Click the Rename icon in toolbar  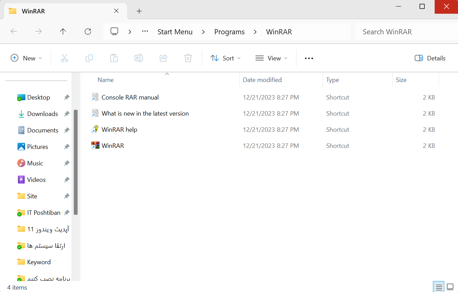(139, 58)
